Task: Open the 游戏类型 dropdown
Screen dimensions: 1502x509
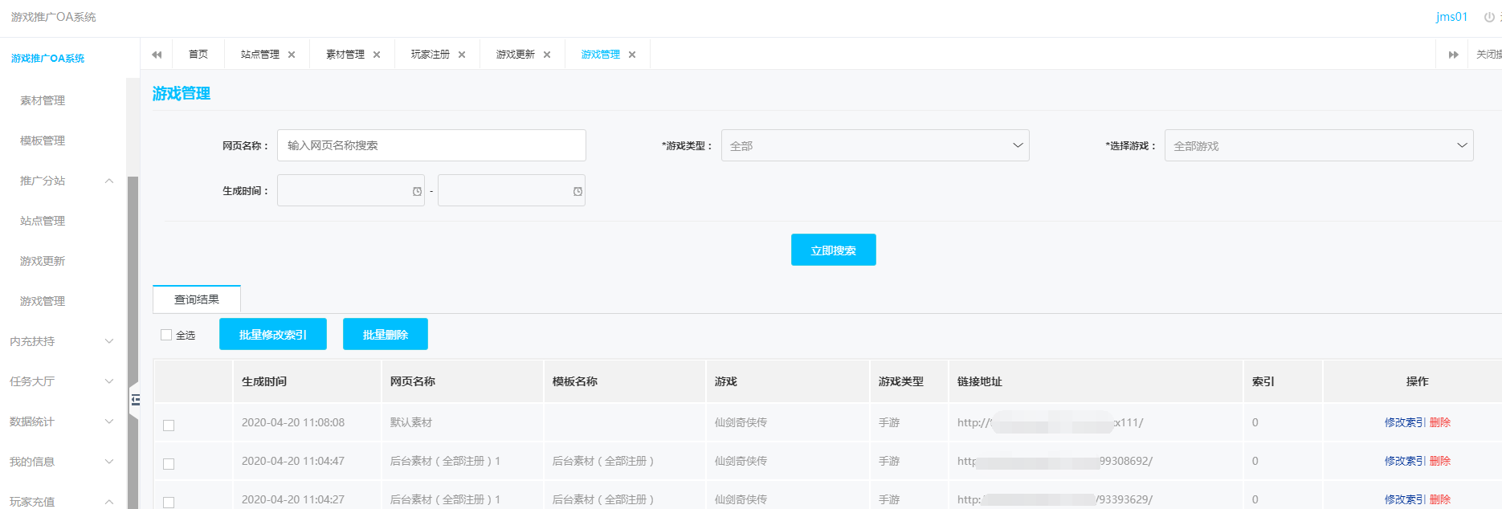Action: point(875,146)
